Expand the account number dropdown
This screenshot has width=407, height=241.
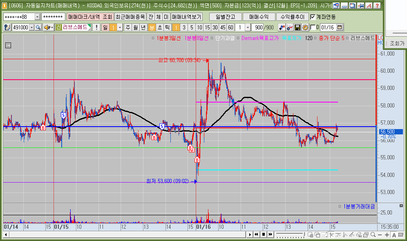click(x=37, y=17)
